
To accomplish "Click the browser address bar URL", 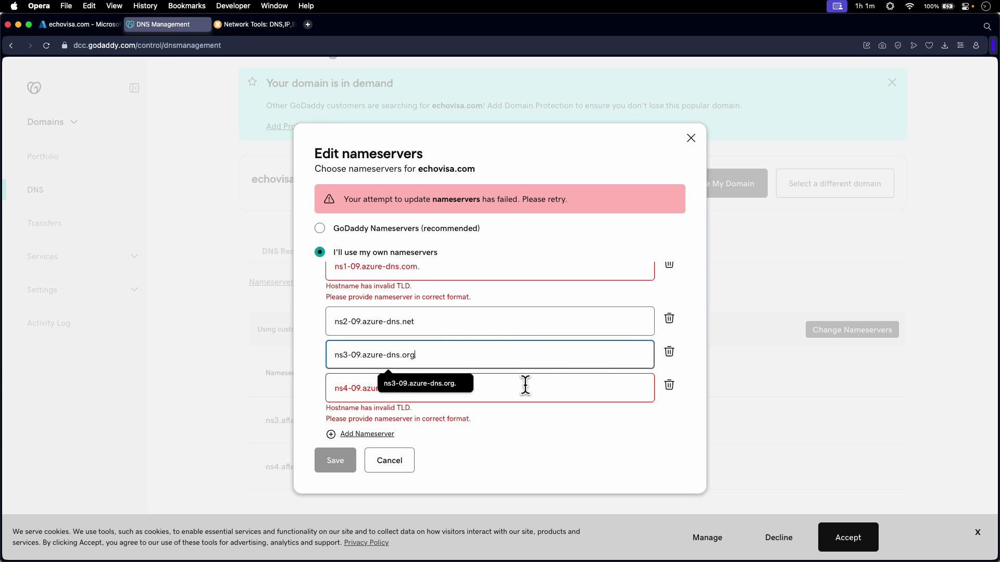I will pos(147,45).
